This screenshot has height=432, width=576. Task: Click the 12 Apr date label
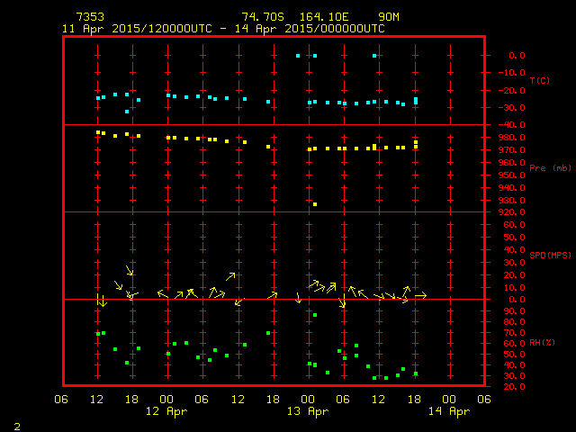point(166,411)
